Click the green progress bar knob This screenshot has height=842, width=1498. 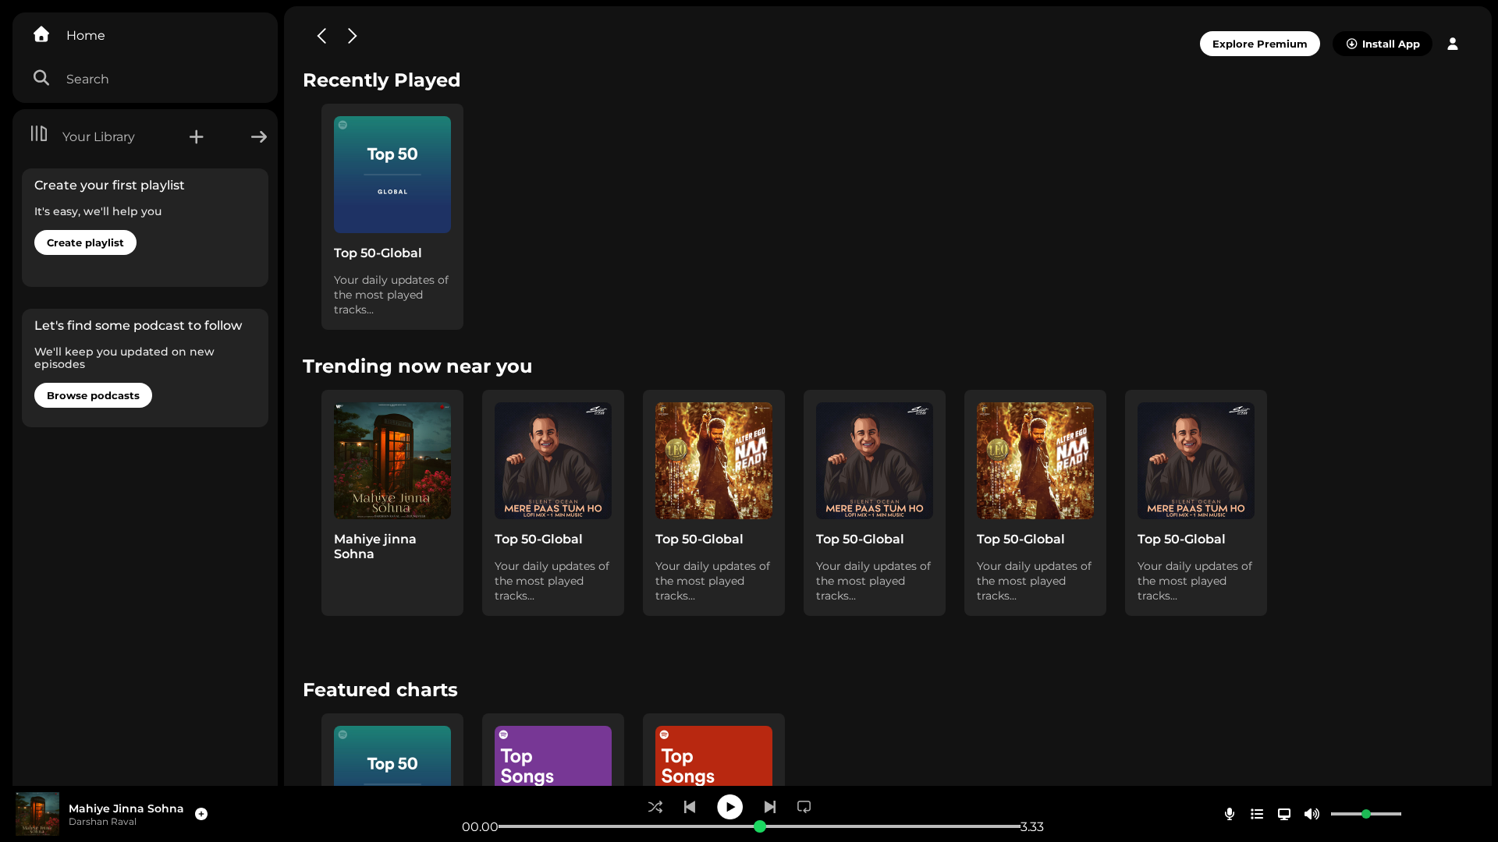(760, 826)
